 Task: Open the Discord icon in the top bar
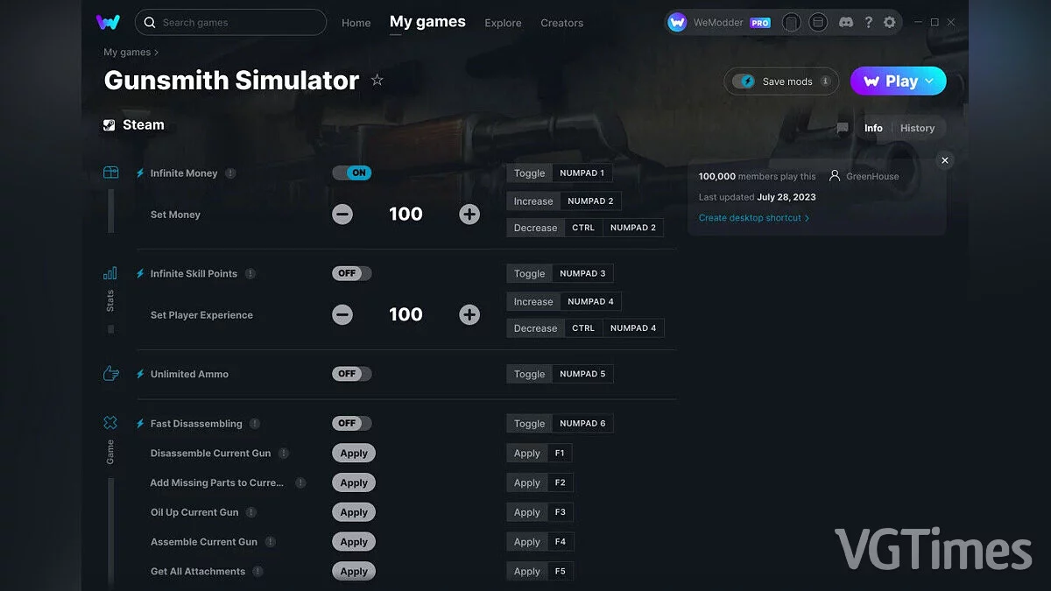(845, 23)
